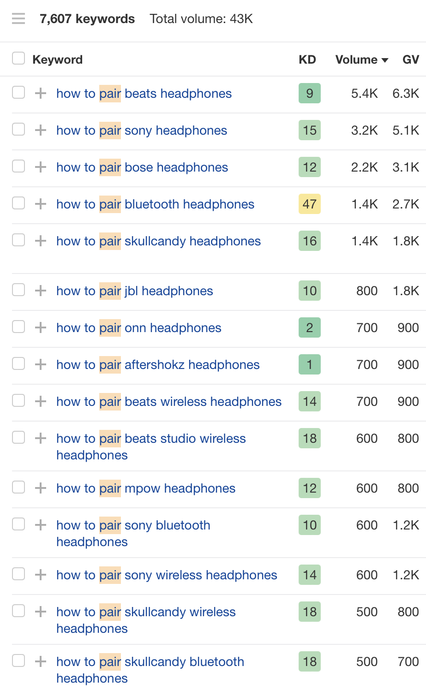The width and height of the screenshot is (426, 690).
Task: Open the hamburger menu icon
Action: (18, 18)
